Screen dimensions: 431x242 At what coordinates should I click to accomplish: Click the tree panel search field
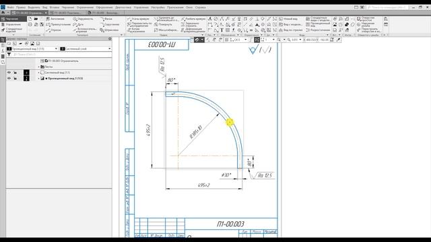[x=62, y=54]
